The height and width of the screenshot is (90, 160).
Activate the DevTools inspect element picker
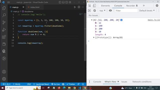89,5
